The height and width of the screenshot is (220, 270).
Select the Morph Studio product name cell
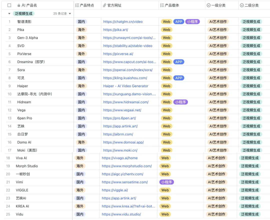[x=27, y=166]
